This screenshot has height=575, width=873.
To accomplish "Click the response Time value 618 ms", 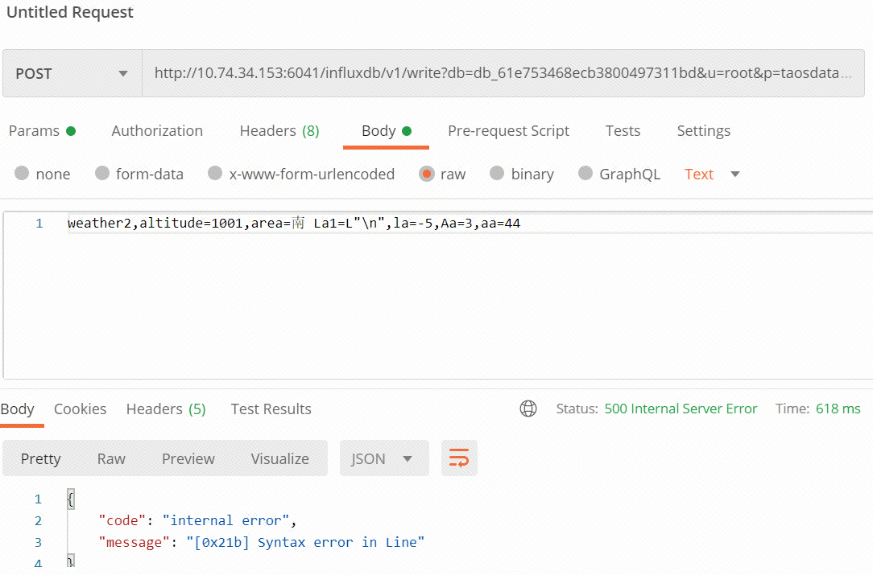I will [838, 409].
